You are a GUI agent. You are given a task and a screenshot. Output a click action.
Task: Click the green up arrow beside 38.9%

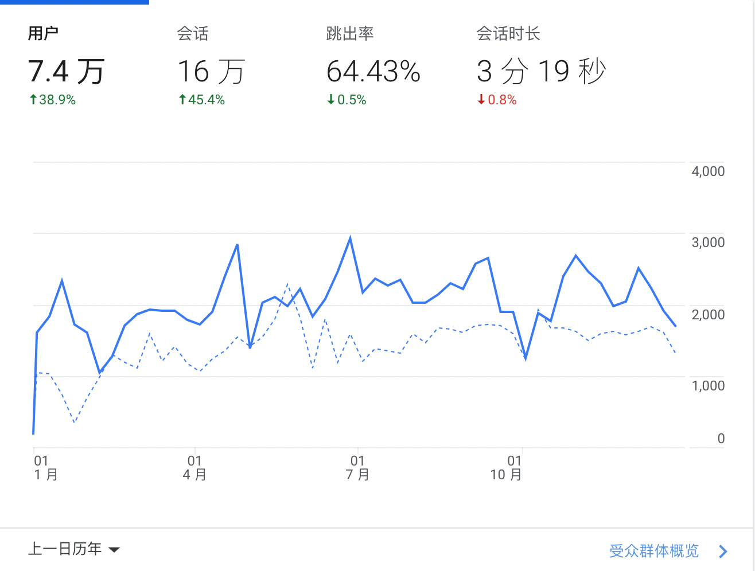point(33,100)
